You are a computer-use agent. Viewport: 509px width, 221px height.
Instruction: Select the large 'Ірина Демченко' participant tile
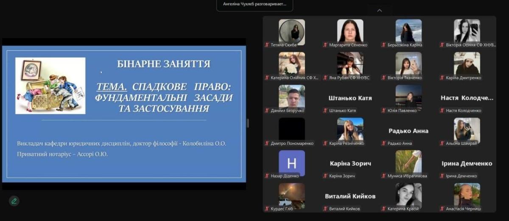pyautogui.click(x=467, y=163)
